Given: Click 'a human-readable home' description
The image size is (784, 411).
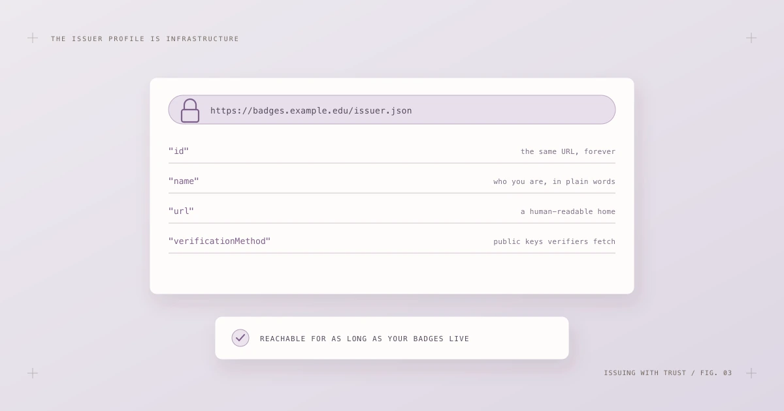Looking at the screenshot, I should (568, 211).
